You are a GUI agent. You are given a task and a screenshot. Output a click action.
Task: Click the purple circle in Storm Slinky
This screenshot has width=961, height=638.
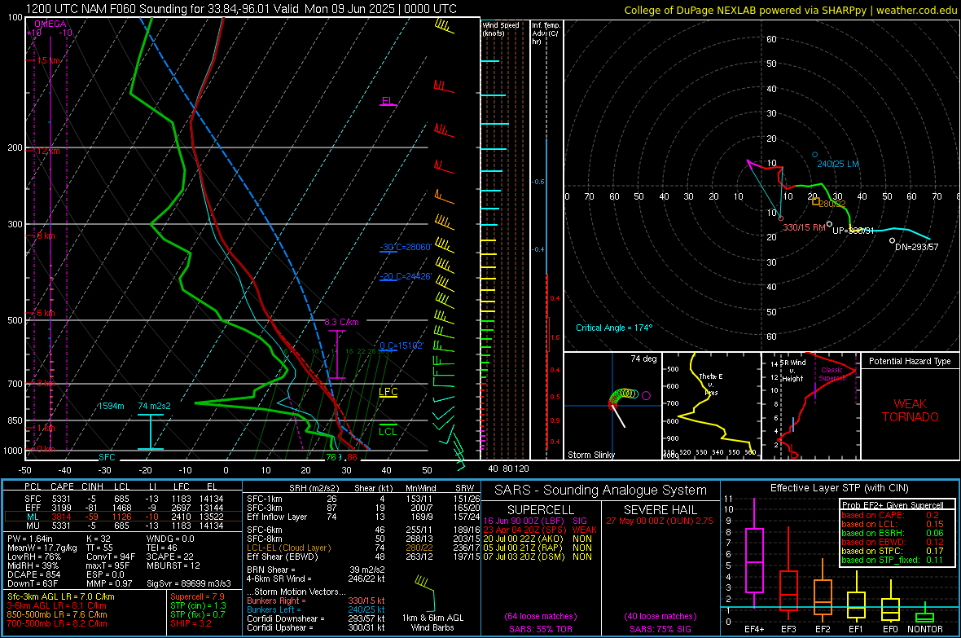click(646, 396)
